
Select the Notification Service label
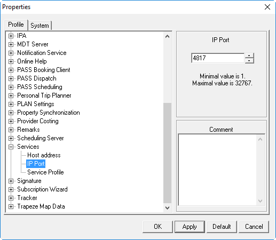42,53
